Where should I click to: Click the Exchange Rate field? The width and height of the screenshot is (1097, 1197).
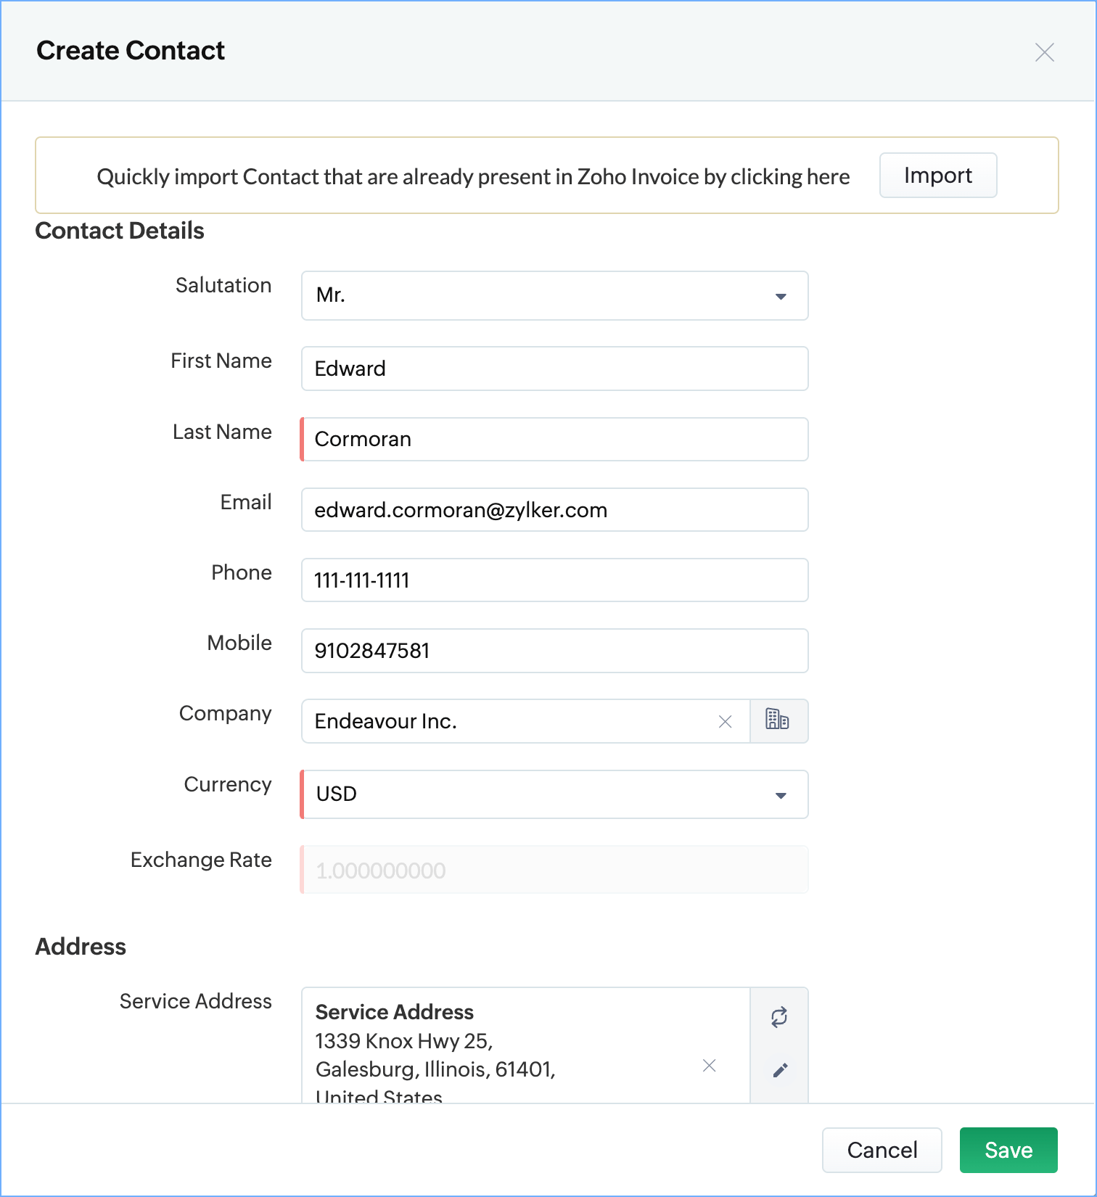554,870
